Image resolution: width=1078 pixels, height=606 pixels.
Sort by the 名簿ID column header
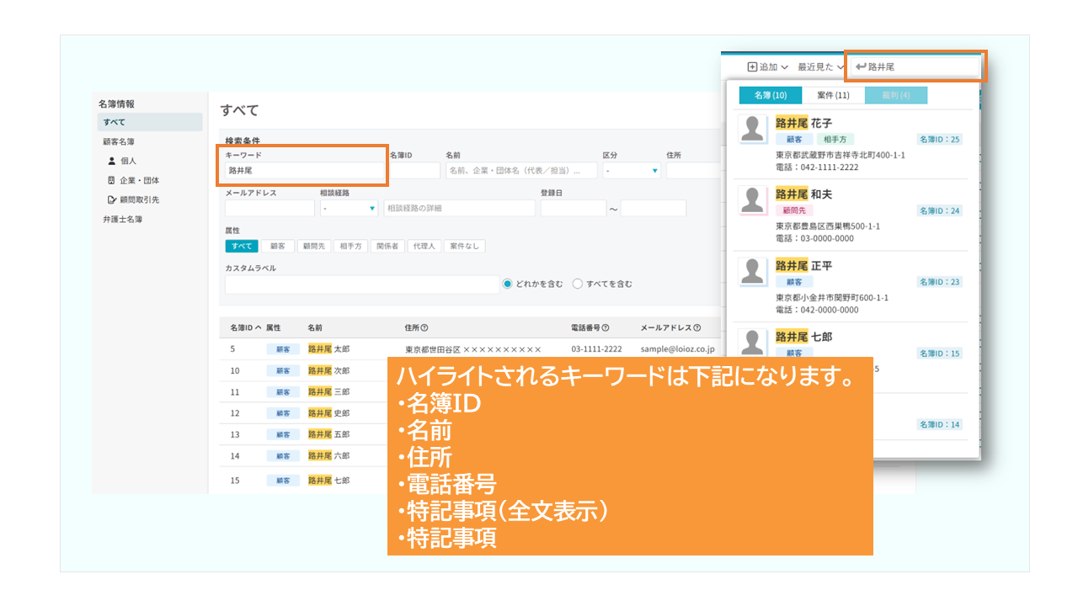[245, 327]
